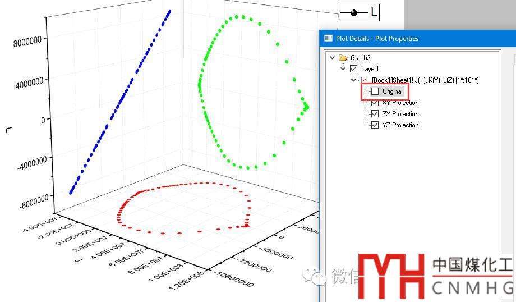Click the Plot Details - Plot Properties title bar
The width and height of the screenshot is (516, 302).
pyautogui.click(x=393, y=39)
